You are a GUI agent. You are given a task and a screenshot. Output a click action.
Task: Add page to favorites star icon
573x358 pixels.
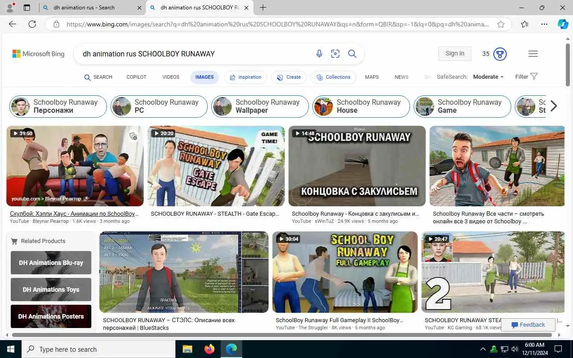tap(501, 24)
